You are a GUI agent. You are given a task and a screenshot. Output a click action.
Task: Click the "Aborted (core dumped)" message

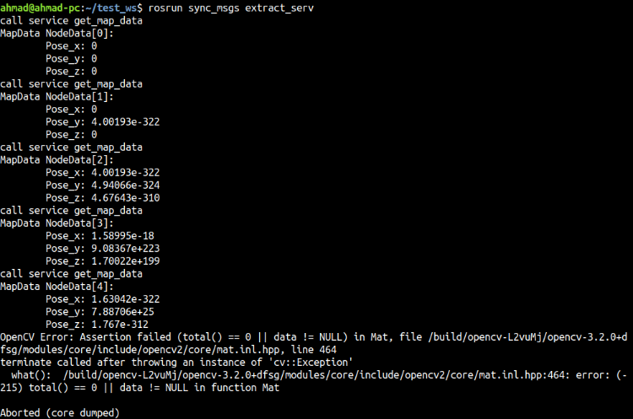(x=59, y=412)
